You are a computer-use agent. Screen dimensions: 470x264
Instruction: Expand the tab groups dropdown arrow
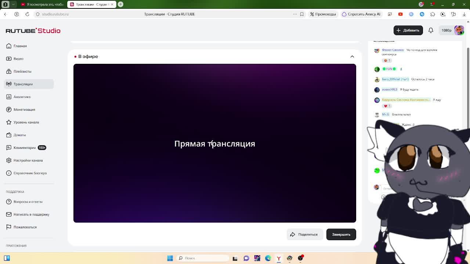[x=14, y=4]
